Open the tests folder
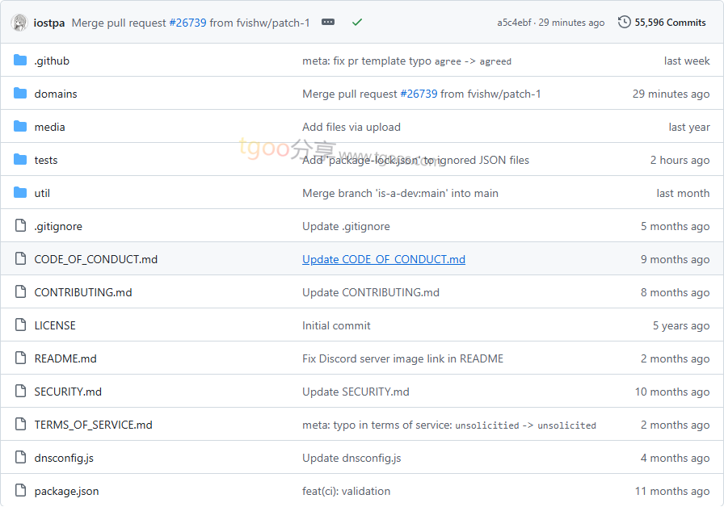The height and width of the screenshot is (507, 724). click(x=46, y=160)
